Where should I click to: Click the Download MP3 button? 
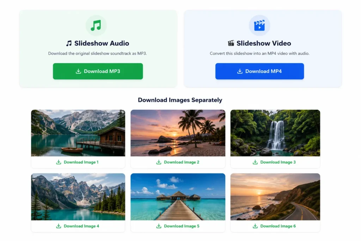(x=98, y=71)
